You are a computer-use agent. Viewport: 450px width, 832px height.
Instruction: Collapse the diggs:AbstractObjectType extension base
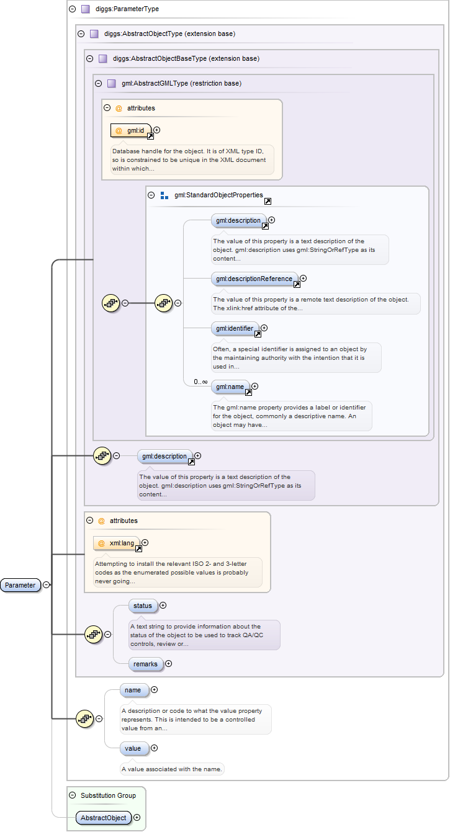[81, 34]
